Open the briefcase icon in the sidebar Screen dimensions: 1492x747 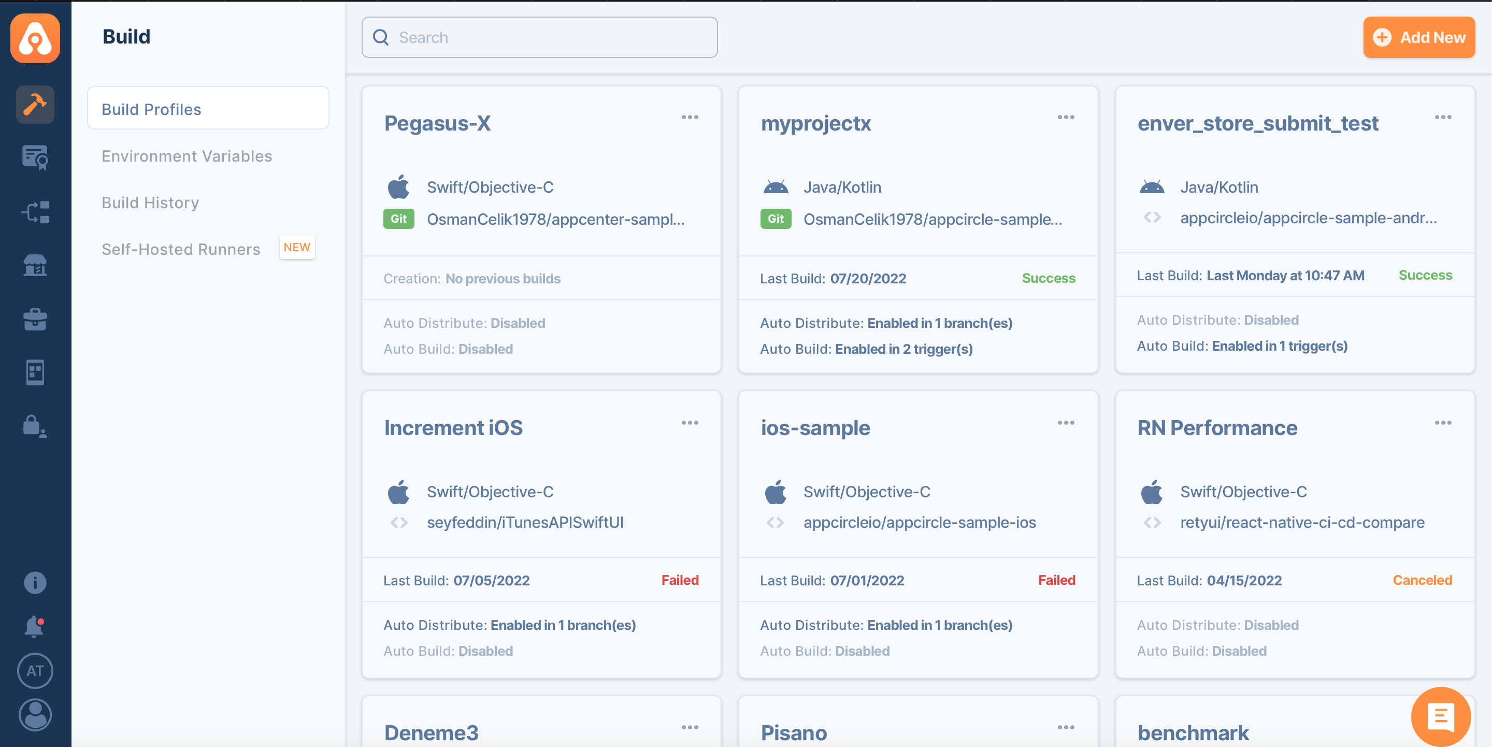[x=35, y=319]
